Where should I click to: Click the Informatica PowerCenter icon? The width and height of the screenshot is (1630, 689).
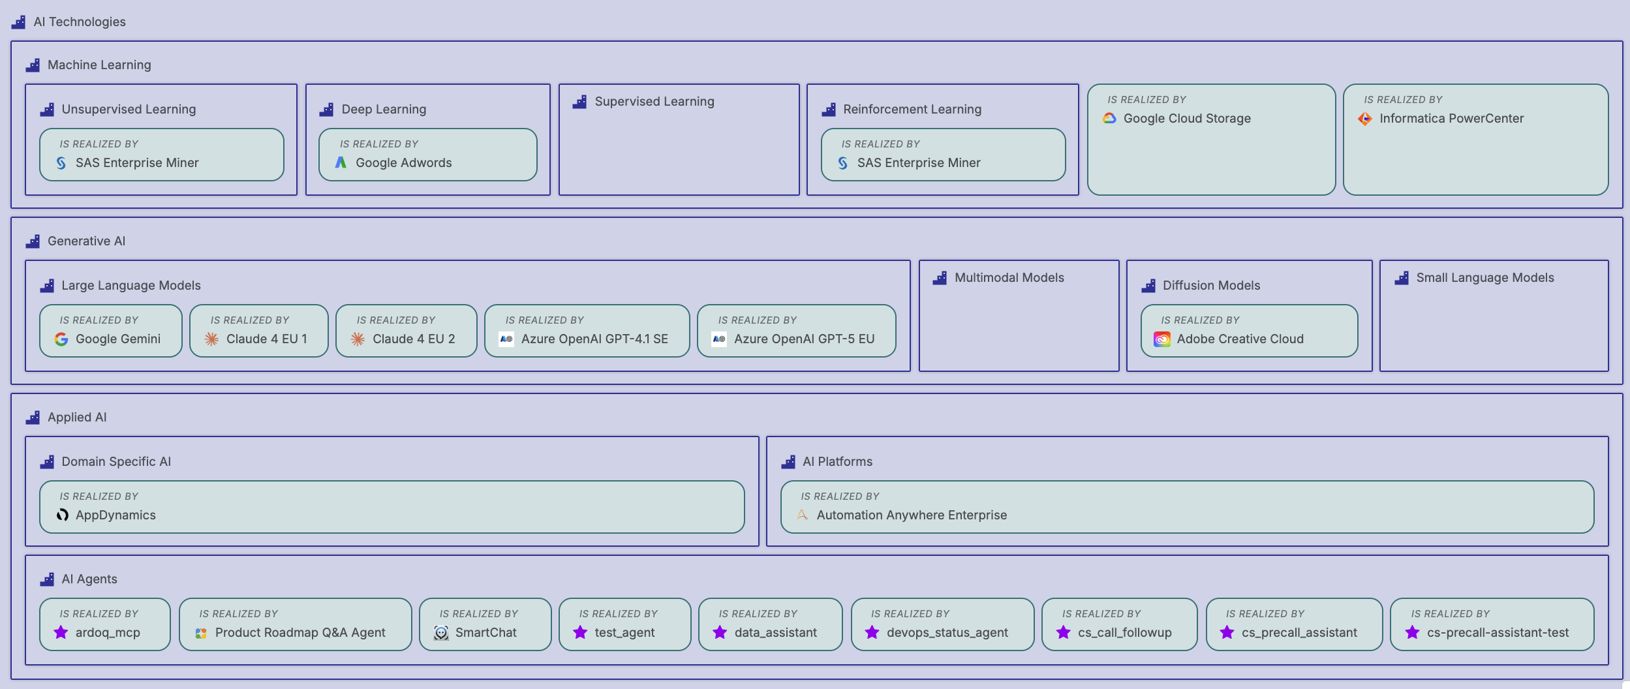(1365, 118)
